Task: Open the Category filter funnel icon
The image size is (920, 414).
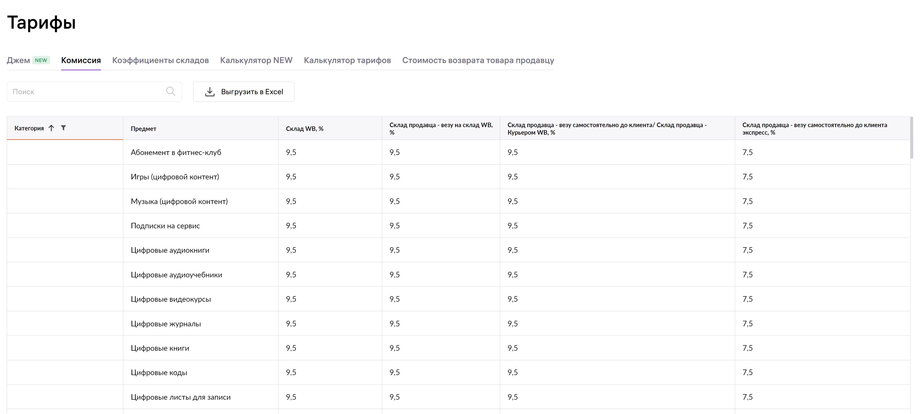Action: tap(63, 128)
